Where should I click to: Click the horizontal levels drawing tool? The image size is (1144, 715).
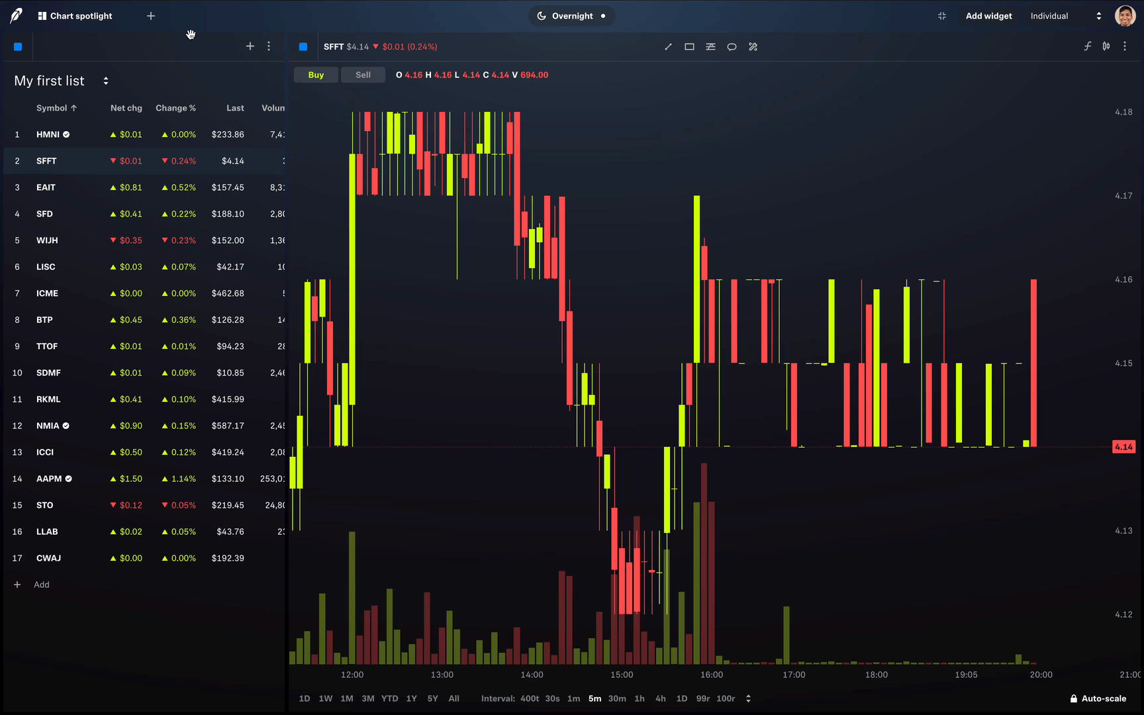(710, 47)
